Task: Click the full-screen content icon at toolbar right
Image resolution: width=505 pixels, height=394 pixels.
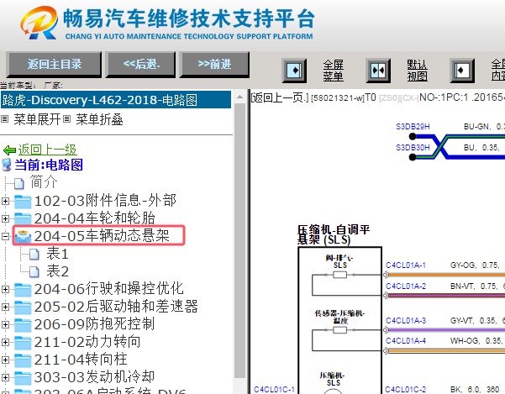Action: 462,71
